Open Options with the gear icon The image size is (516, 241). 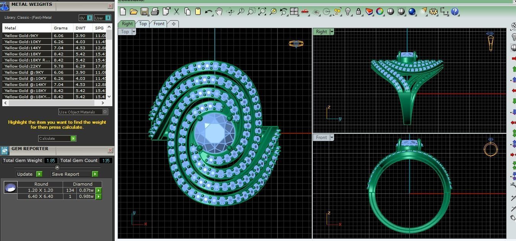(x=433, y=11)
